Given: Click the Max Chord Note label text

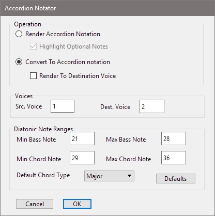Looking at the screenshot, I should (129, 159).
